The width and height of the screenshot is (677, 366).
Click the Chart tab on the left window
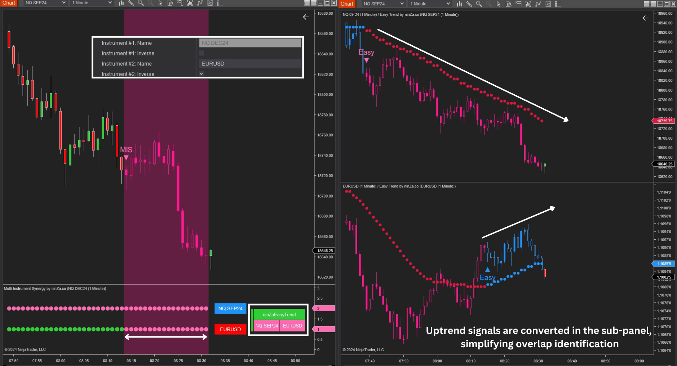click(9, 3)
